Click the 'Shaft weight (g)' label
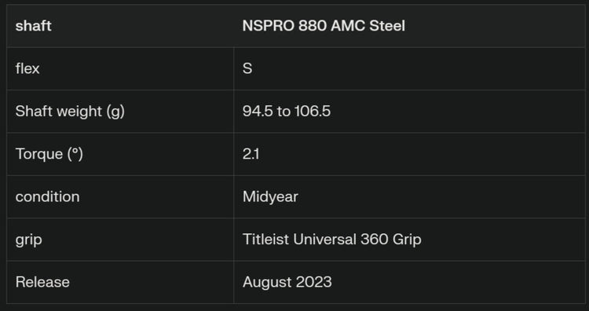The image size is (589, 311). click(x=70, y=112)
